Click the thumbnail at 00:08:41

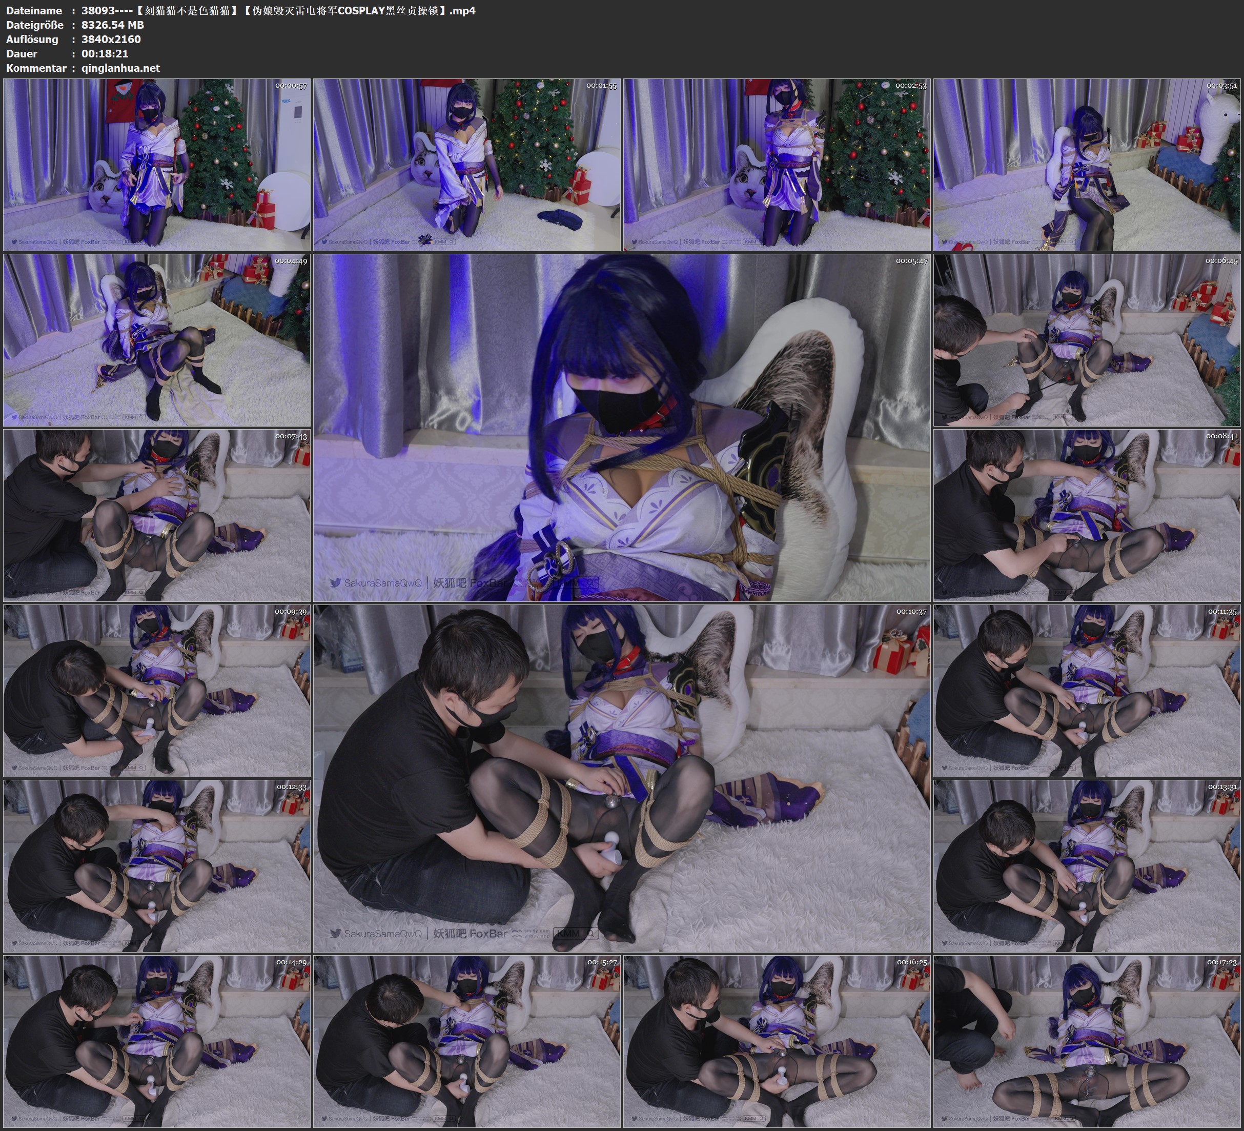[1087, 515]
